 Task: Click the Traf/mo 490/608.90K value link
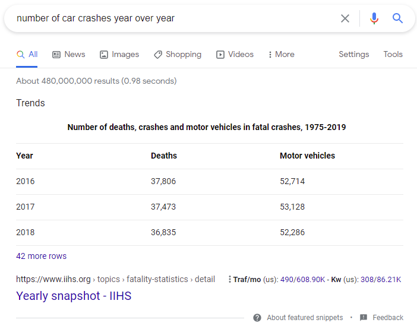302,279
